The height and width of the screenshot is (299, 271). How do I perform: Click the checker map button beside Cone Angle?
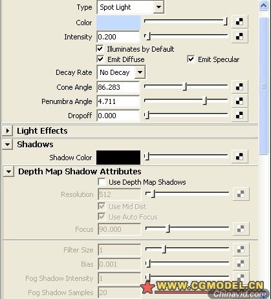[239, 87]
